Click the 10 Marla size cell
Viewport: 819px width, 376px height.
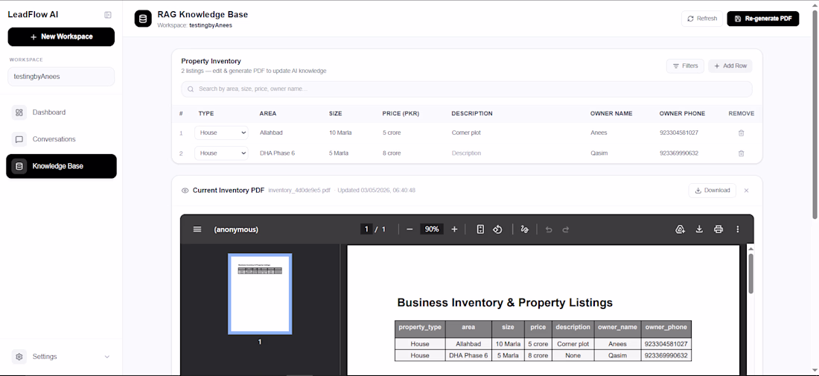340,133
